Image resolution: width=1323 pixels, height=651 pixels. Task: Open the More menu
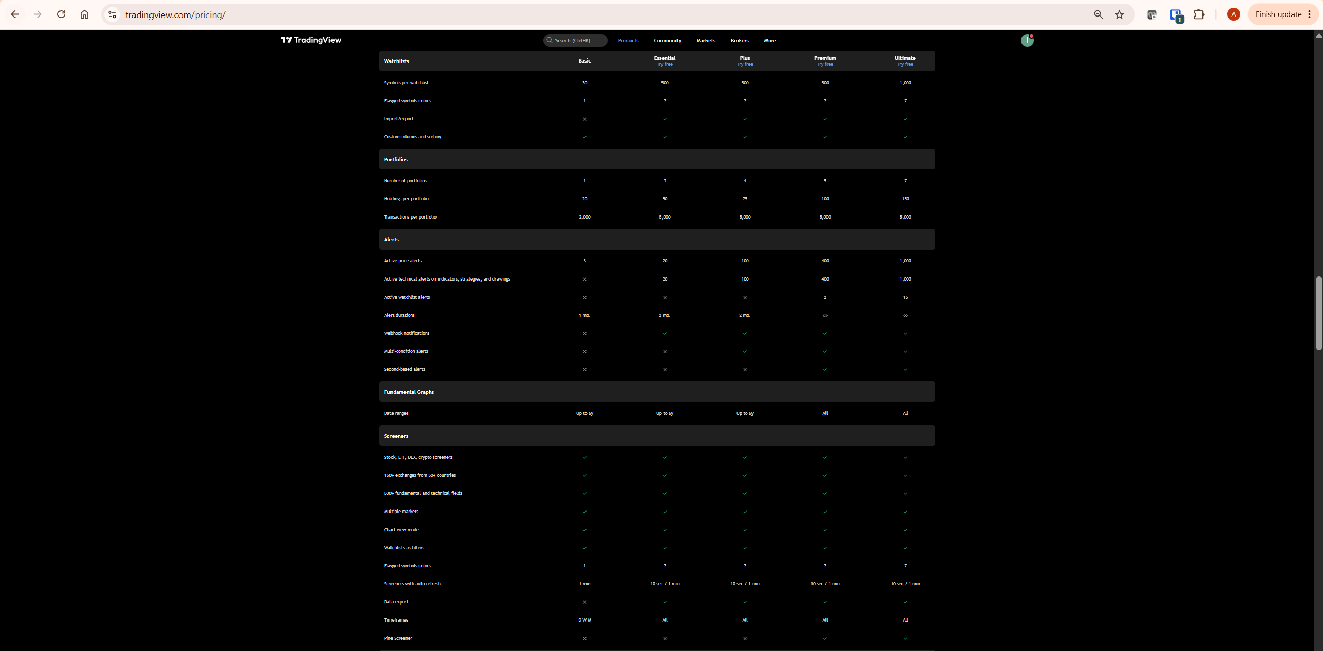coord(770,41)
